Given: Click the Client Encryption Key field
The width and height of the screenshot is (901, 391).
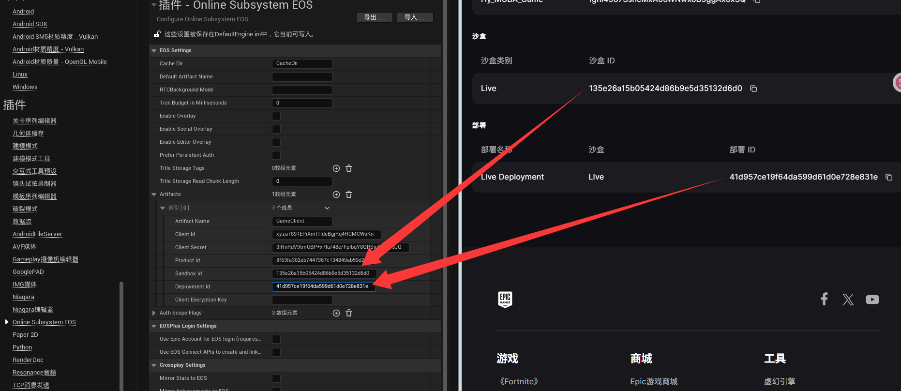Looking at the screenshot, I should coord(302,300).
